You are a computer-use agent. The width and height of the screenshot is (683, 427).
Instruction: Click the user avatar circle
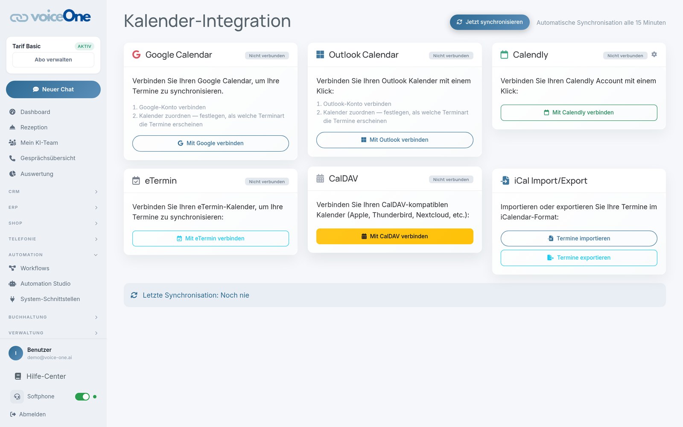[16, 353]
